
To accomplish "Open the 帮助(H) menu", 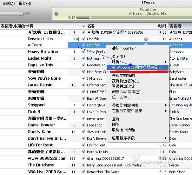I will (25, 3).
